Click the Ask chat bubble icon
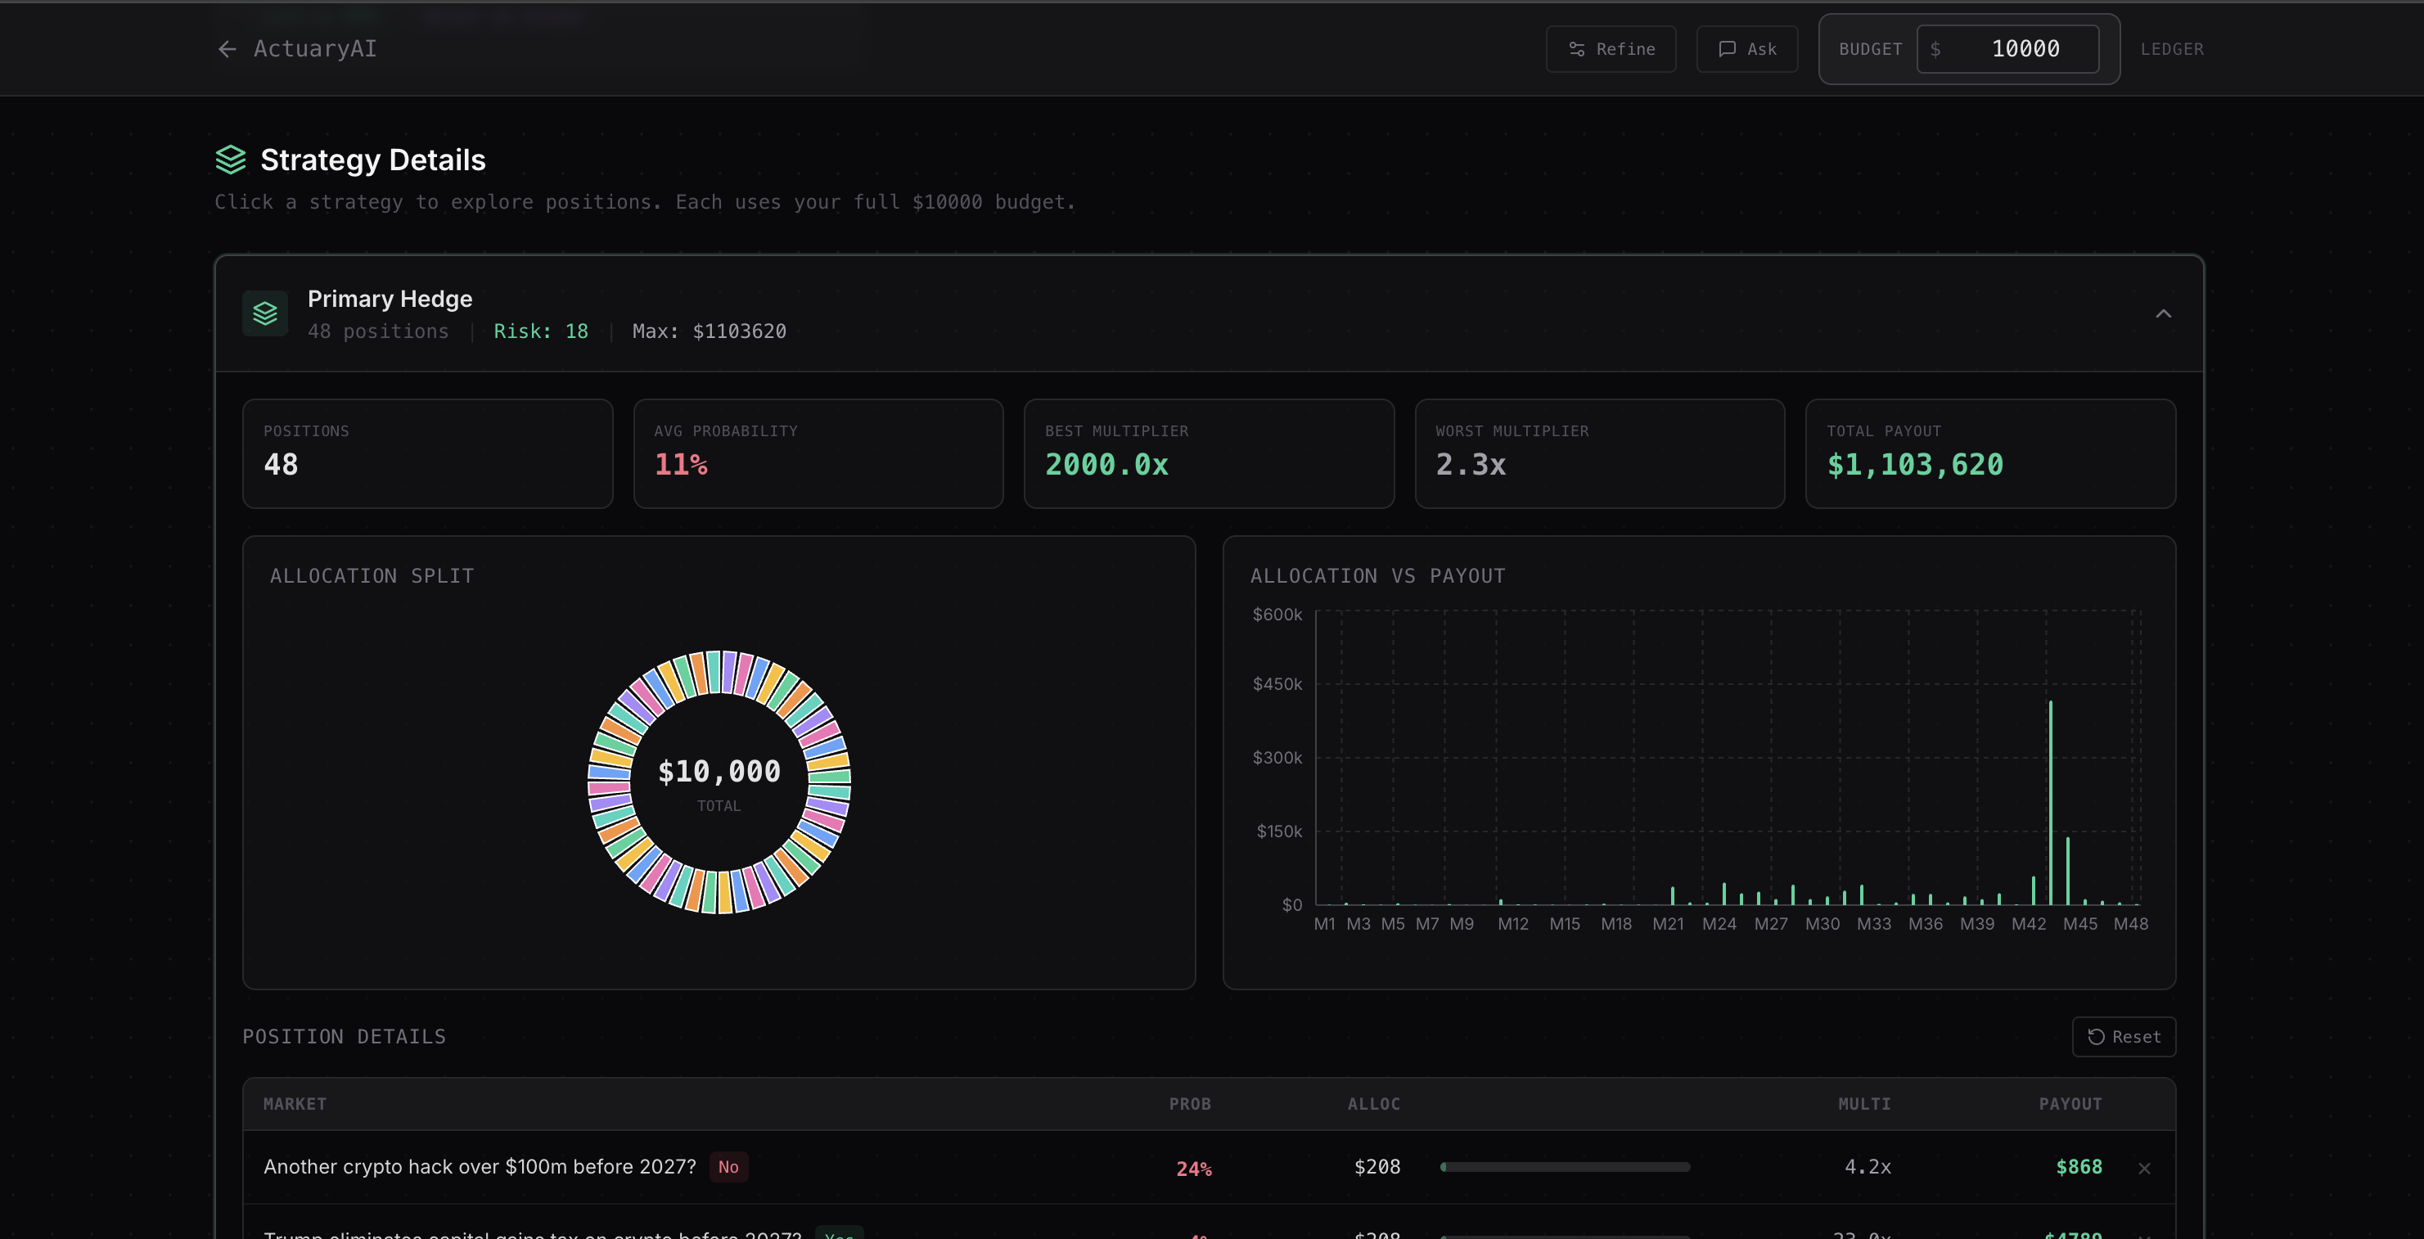The height and width of the screenshot is (1239, 2424). [x=1727, y=49]
